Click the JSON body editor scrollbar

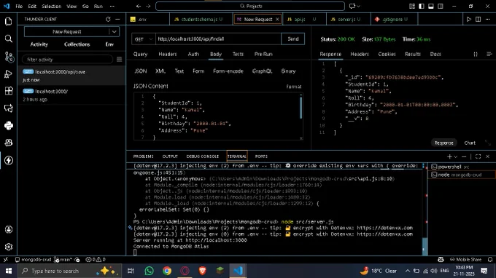[x=301, y=107]
